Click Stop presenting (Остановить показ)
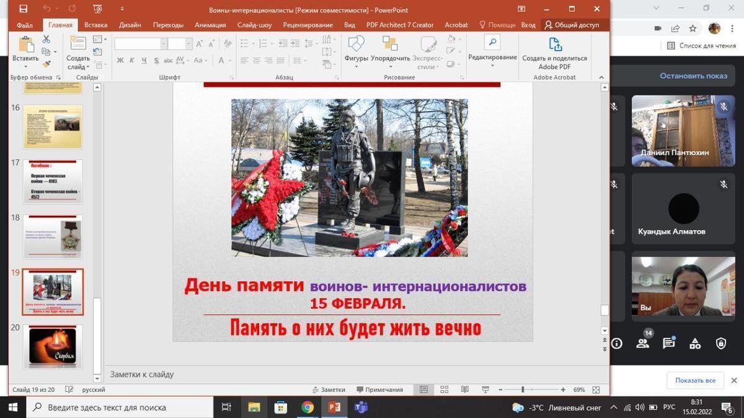Image resolution: width=744 pixels, height=418 pixels. [693, 76]
